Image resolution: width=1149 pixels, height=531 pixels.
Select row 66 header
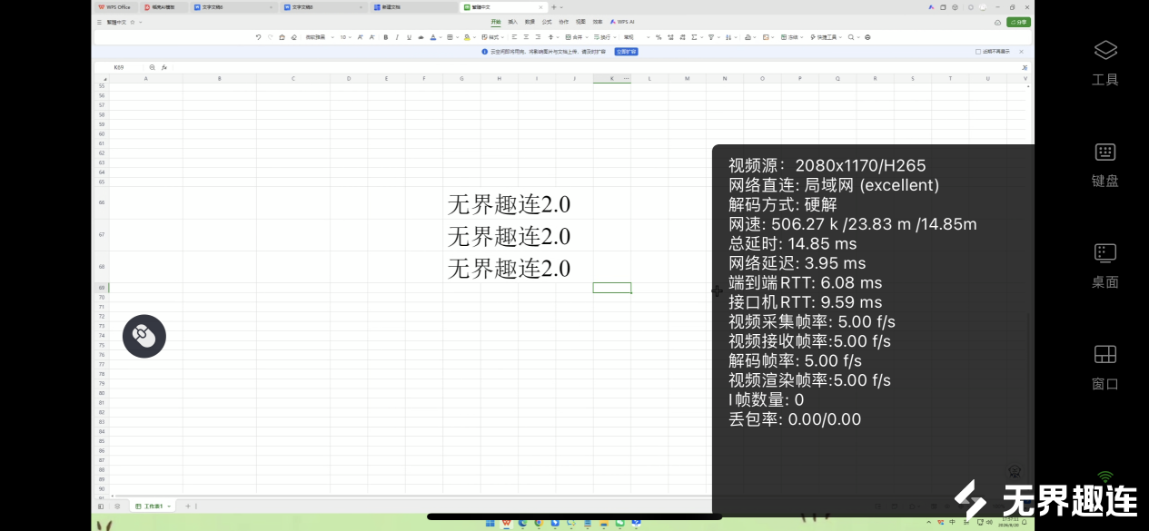102,202
